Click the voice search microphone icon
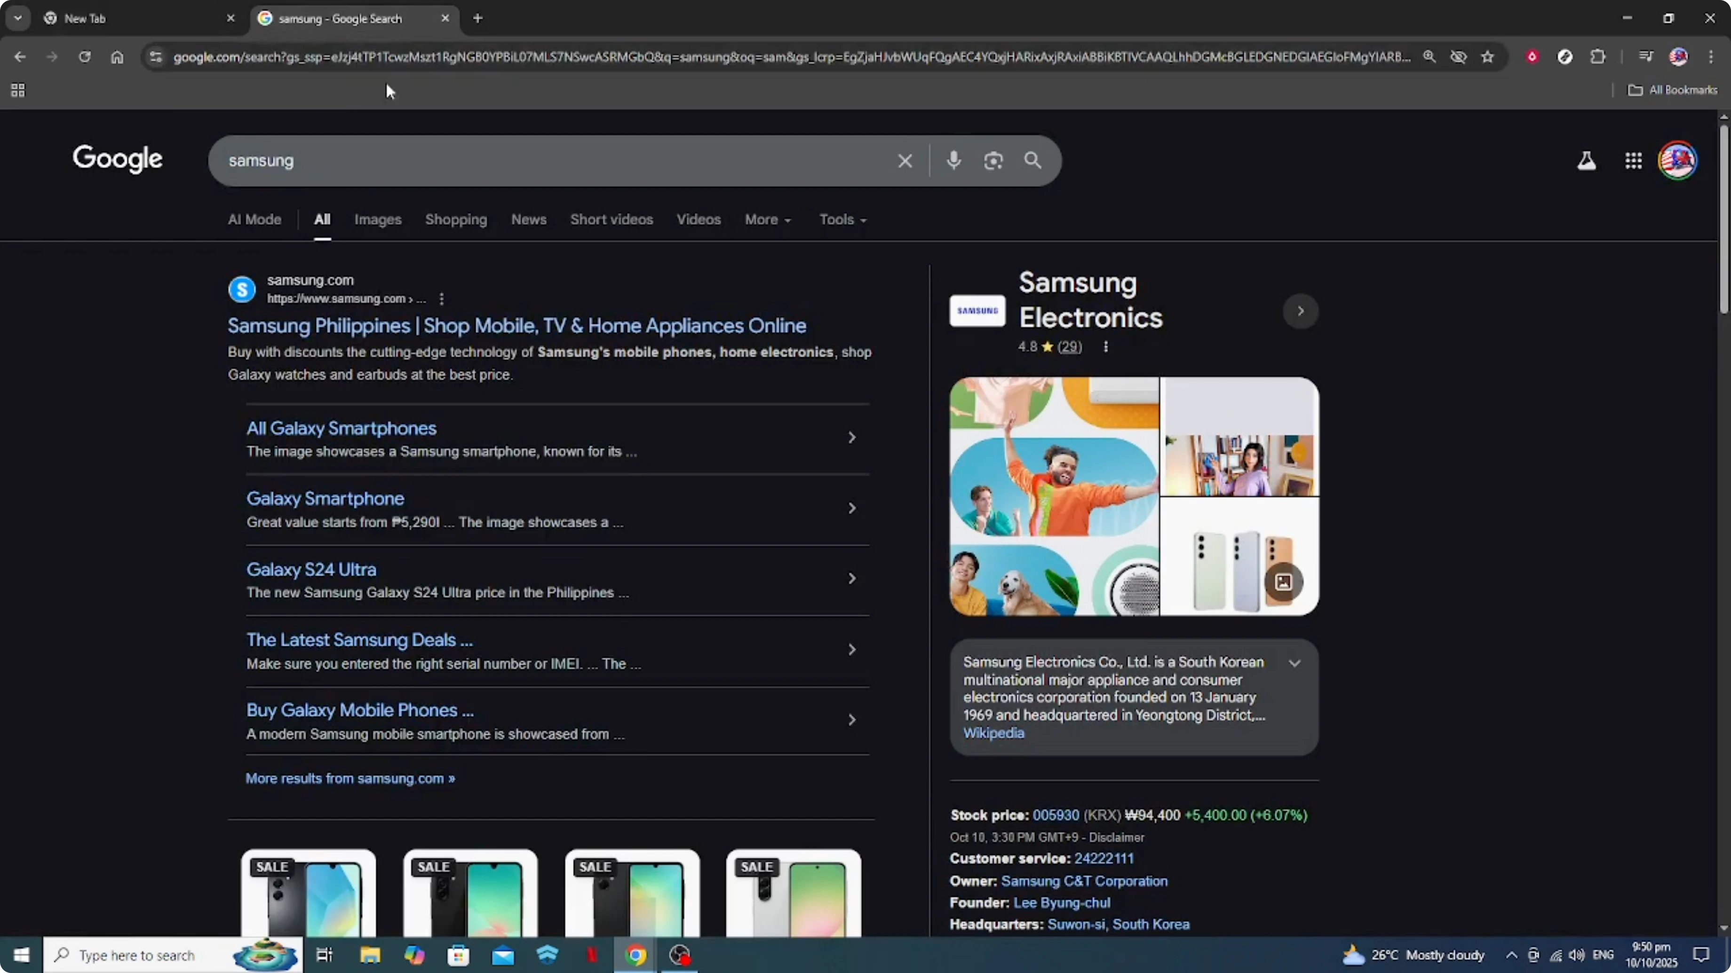The height and width of the screenshot is (973, 1731). pyautogui.click(x=954, y=160)
